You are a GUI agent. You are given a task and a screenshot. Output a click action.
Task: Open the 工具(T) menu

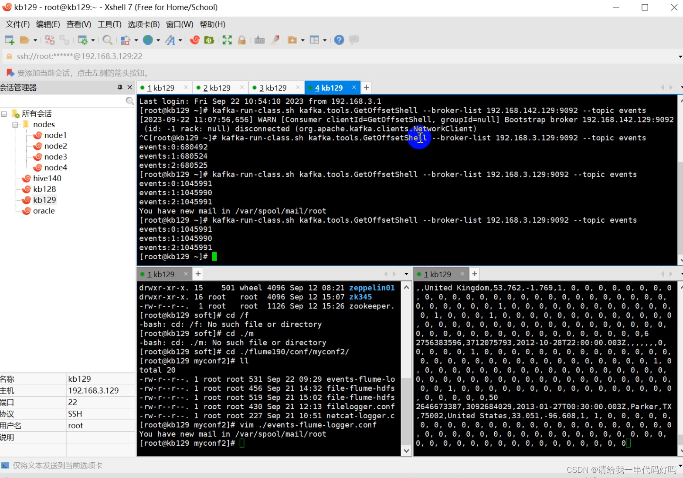(109, 24)
